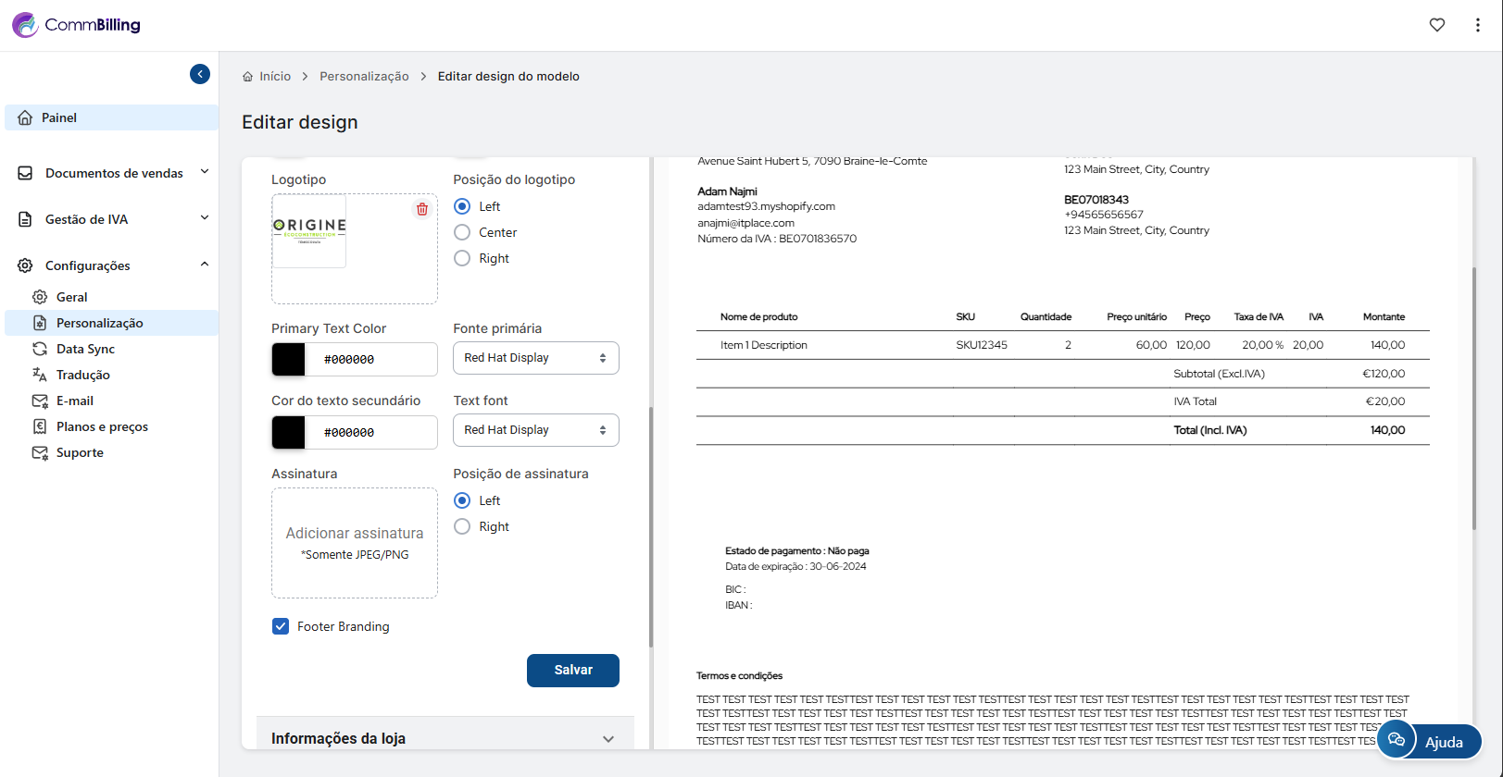Set signature position to Right
The width and height of the screenshot is (1503, 777).
tap(462, 526)
